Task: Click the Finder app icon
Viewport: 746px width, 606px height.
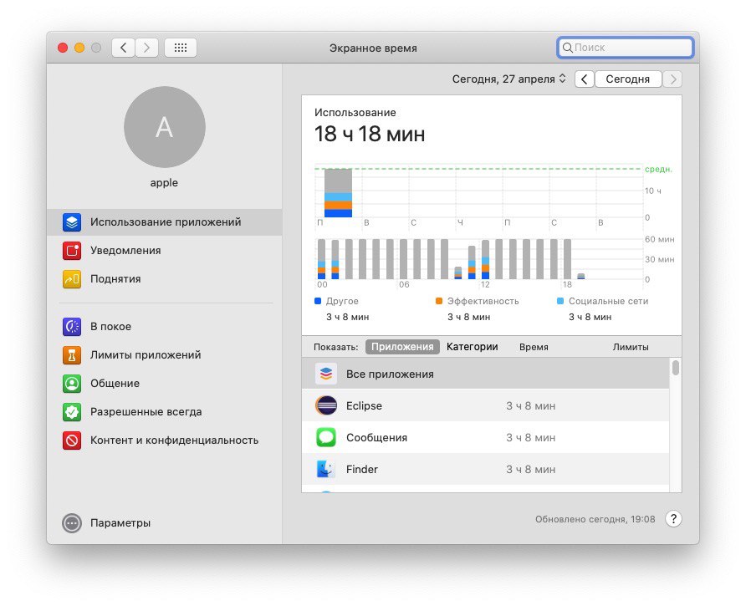Action: click(x=326, y=469)
